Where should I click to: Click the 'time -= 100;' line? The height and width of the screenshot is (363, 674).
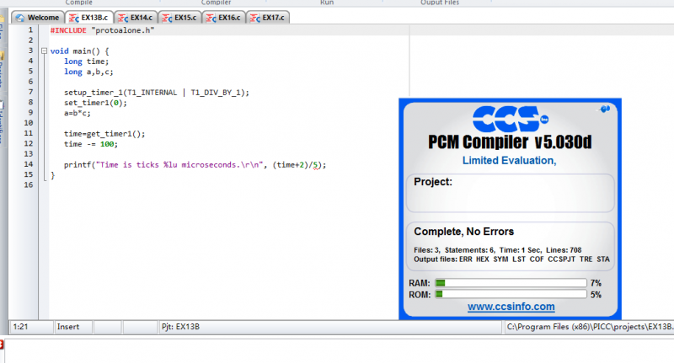91,144
